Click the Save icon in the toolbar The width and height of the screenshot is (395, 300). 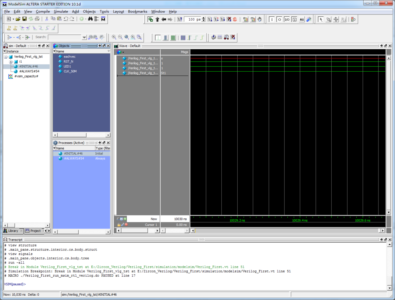[x=25, y=19]
